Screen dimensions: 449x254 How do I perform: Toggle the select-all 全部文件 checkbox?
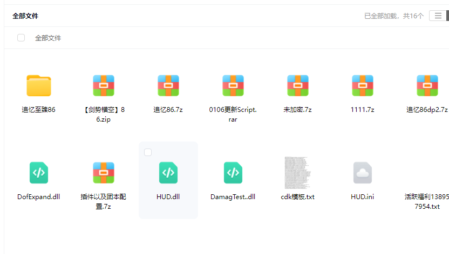coord(21,38)
